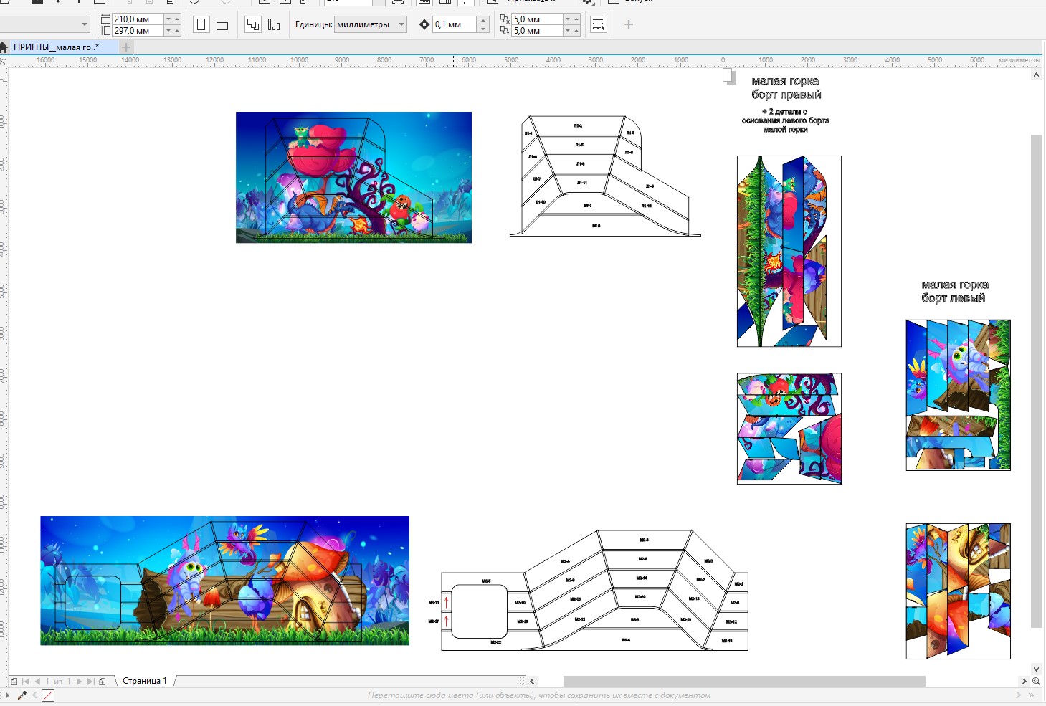Click the current page layout icon

coord(274,24)
